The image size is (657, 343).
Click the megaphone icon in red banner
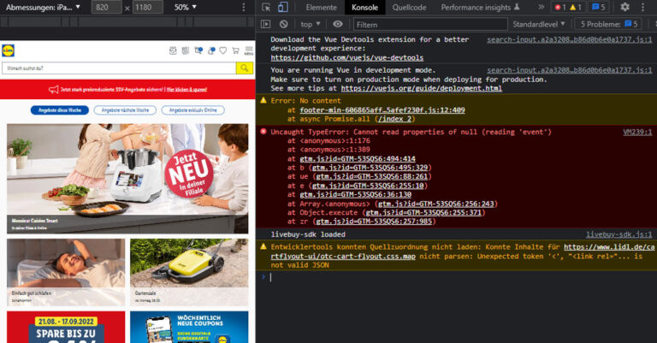(x=53, y=89)
